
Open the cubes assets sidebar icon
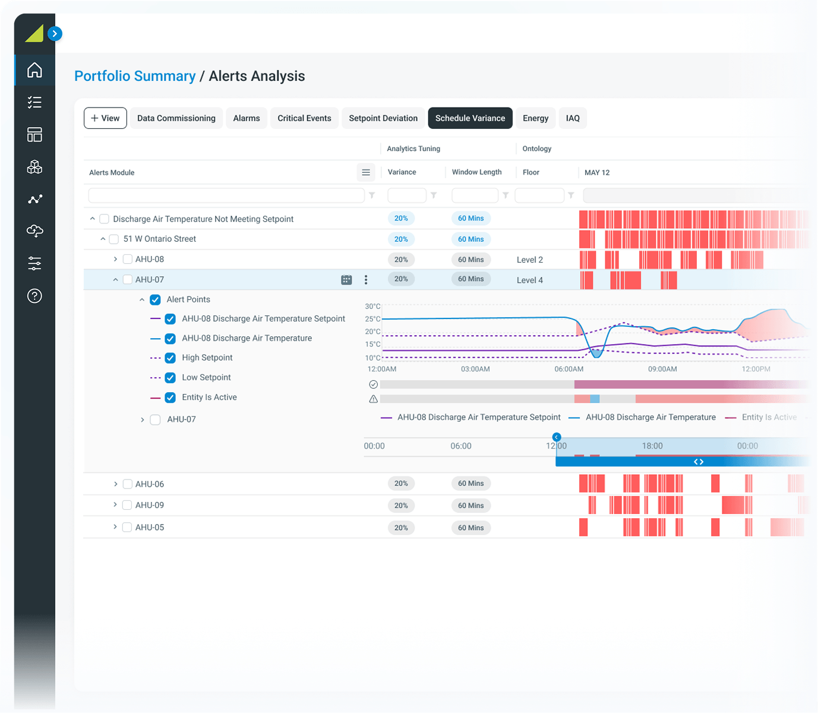(x=34, y=167)
